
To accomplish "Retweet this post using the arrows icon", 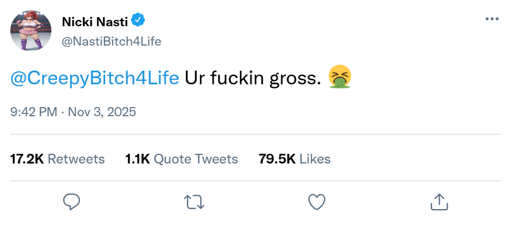I will coord(194,201).
